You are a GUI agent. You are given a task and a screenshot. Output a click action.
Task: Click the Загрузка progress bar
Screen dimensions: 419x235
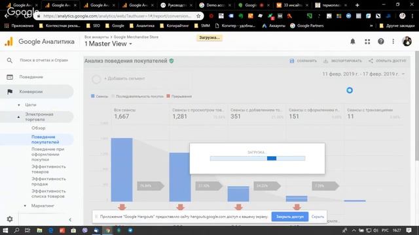pyautogui.click(x=257, y=158)
